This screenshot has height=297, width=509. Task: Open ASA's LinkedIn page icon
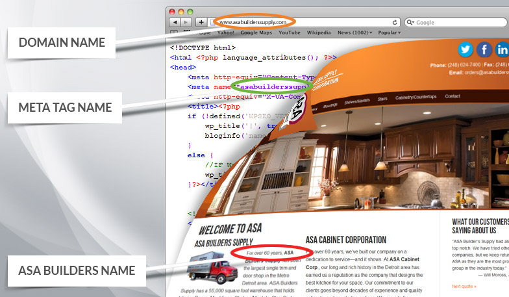point(503,49)
